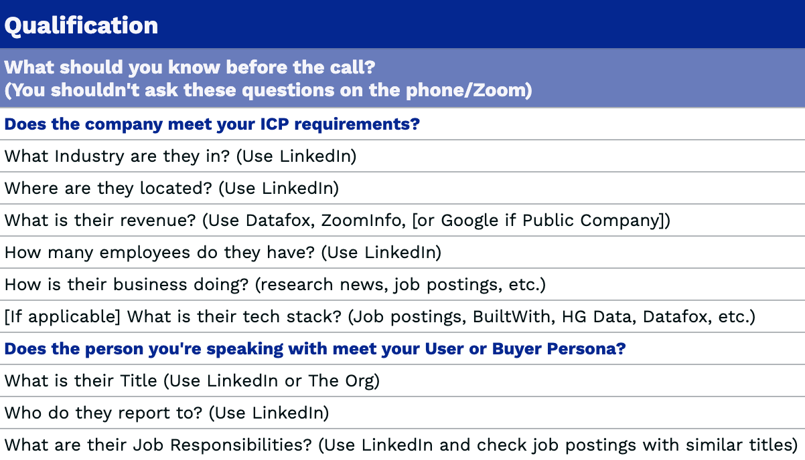Click the '[If applicable]' text in tech stack row

(62, 317)
